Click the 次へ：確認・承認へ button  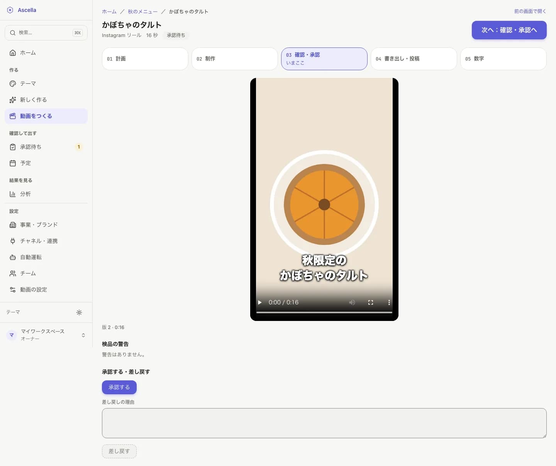point(509,30)
